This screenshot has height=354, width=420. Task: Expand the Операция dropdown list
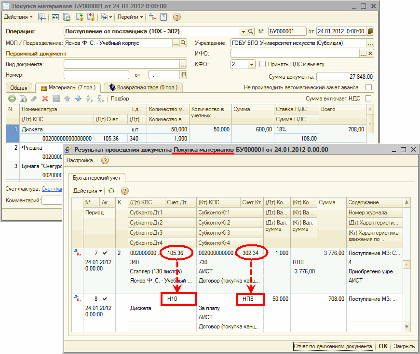(x=244, y=32)
